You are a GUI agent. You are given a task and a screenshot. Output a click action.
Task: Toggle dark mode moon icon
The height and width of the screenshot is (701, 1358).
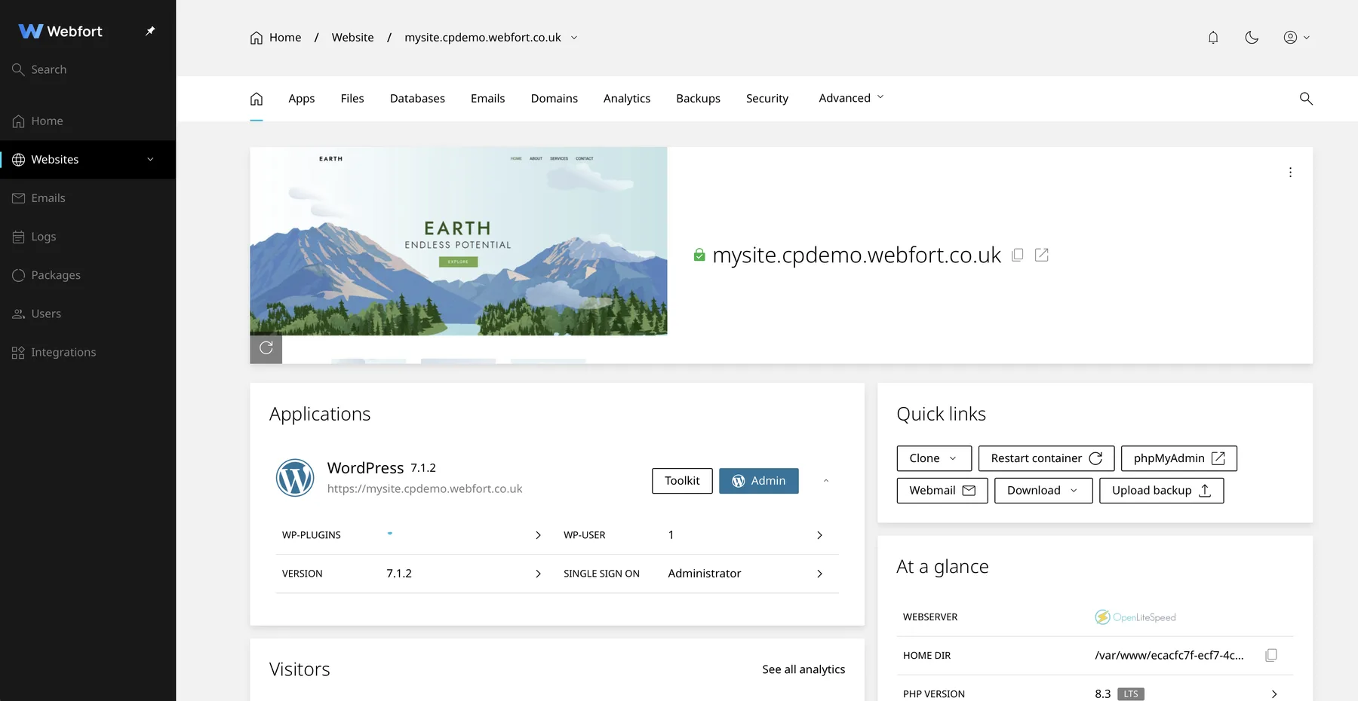pos(1252,38)
